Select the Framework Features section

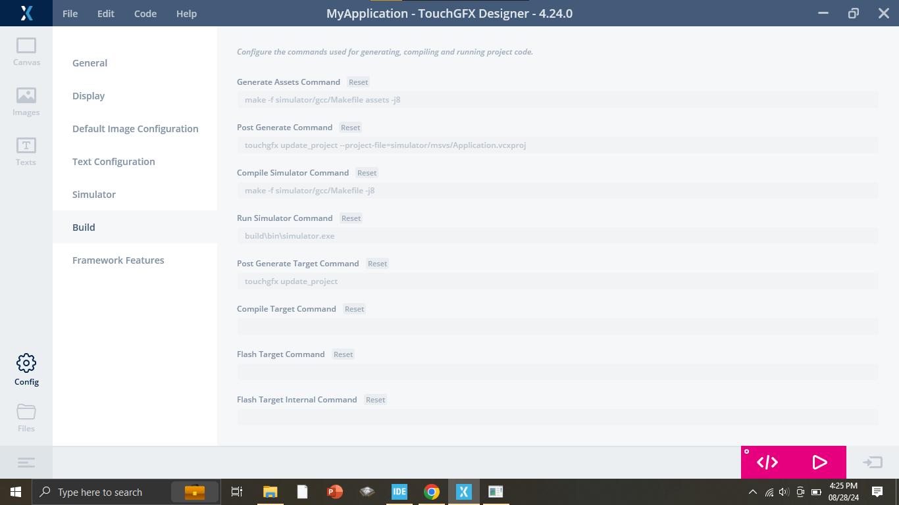coord(118,260)
